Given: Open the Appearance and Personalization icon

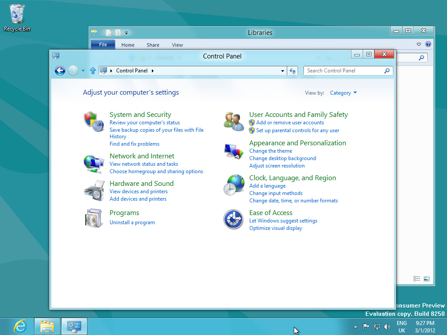Looking at the screenshot, I should point(234,151).
